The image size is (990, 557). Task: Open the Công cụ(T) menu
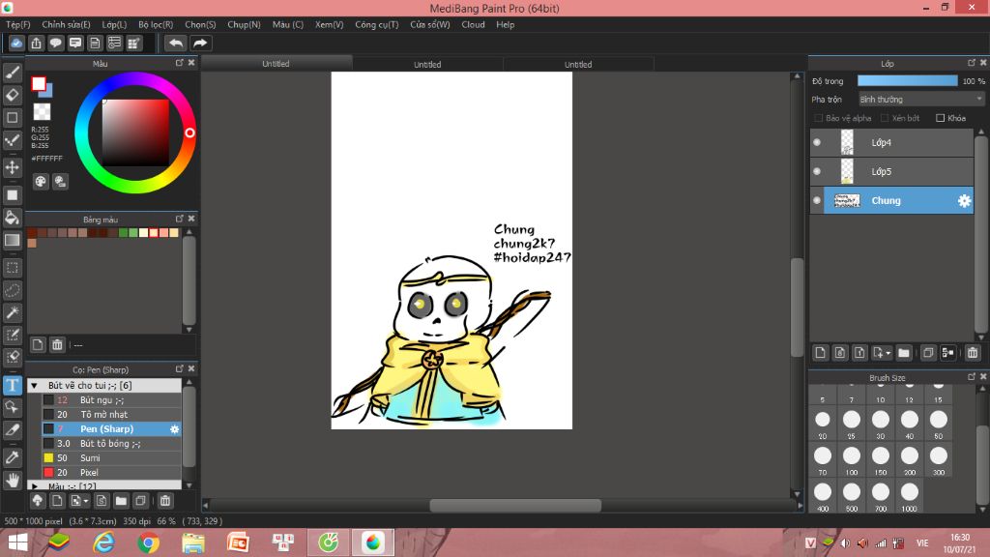376,24
